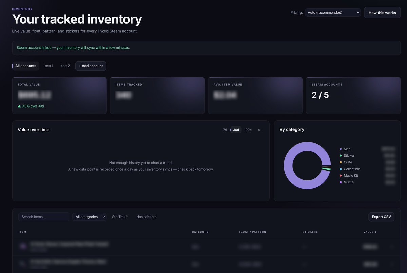Image resolution: width=407 pixels, height=273 pixels.
Task: Click the STEAM ACCOUNTS card label
Action: tap(327, 85)
